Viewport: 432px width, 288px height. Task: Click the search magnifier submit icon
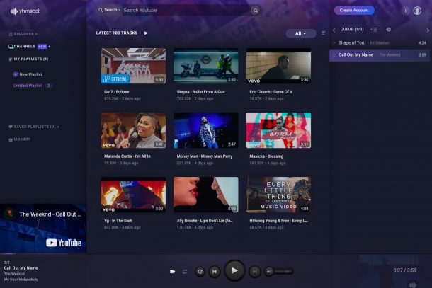click(x=256, y=11)
